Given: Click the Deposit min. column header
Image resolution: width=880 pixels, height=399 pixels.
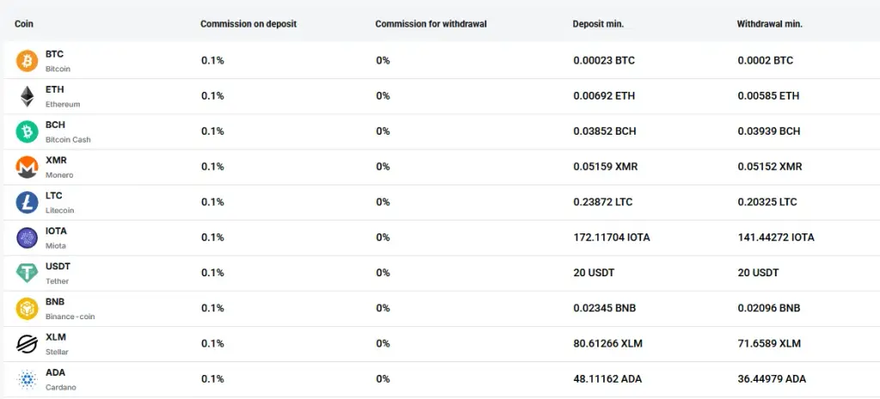Looking at the screenshot, I should pyautogui.click(x=598, y=24).
